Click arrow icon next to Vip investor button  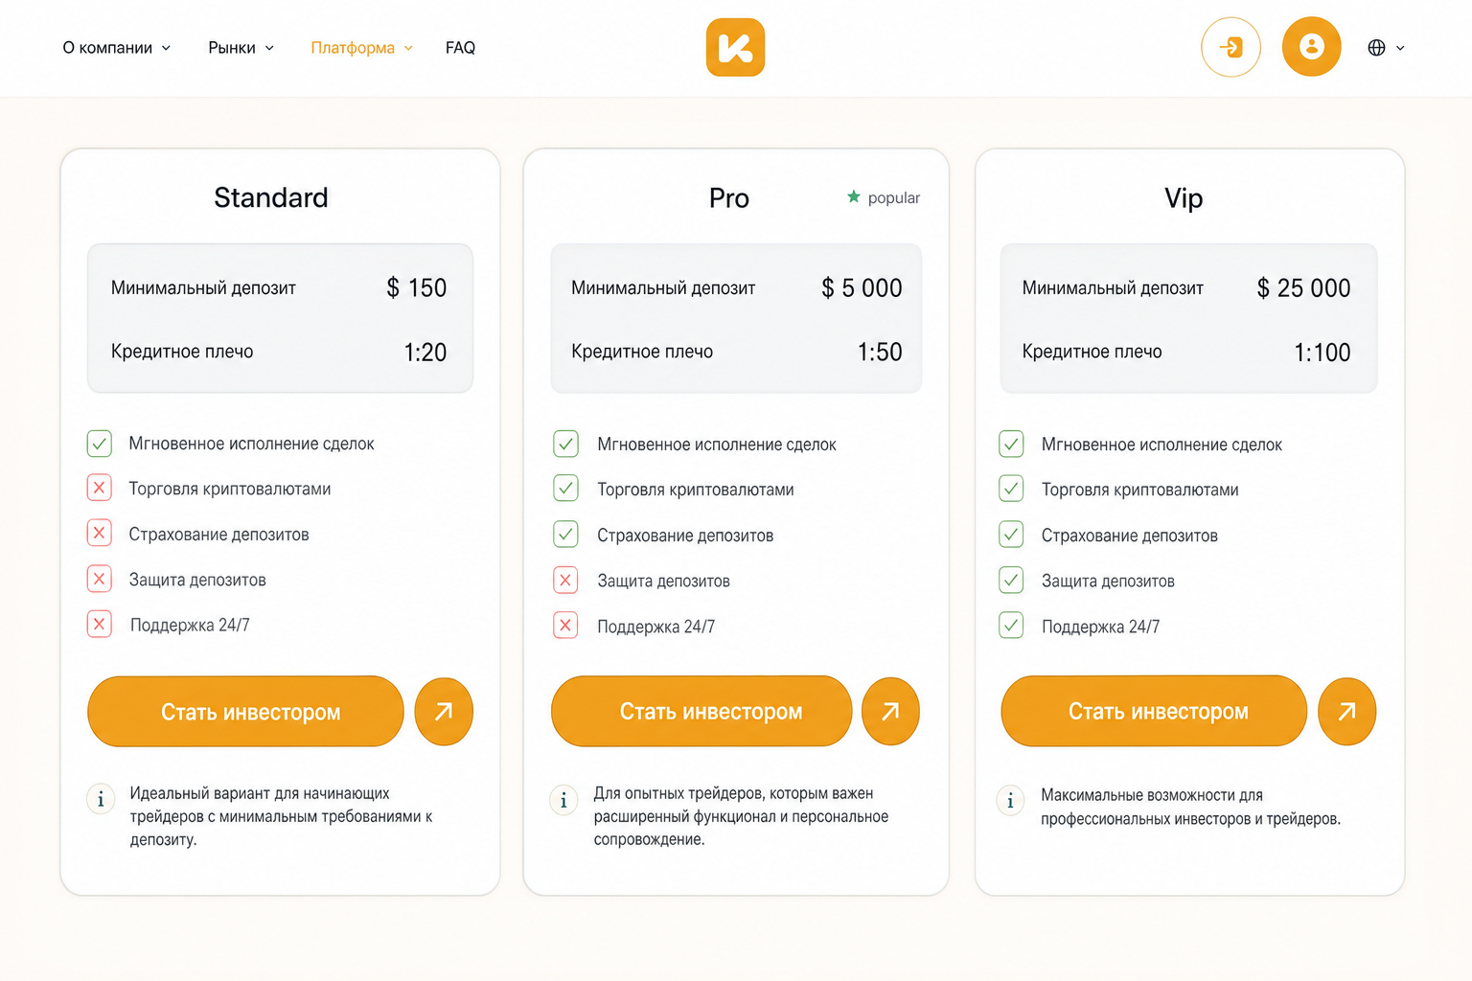[1347, 711]
